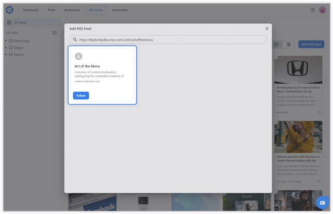Screen dimensions: 333x214
Task: Open the Bookmarks tab
Action: click(72, 10)
